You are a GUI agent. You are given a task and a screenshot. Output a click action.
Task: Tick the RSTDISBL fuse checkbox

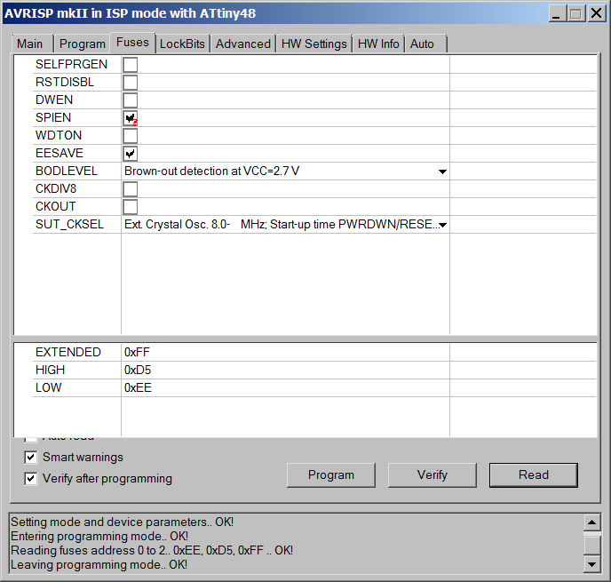point(131,83)
